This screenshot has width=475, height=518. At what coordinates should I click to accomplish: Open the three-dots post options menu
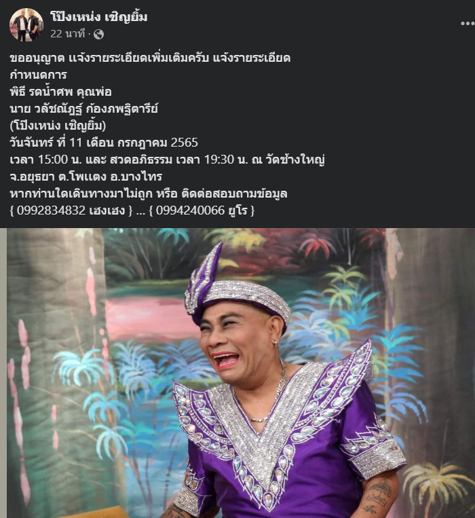468,23
